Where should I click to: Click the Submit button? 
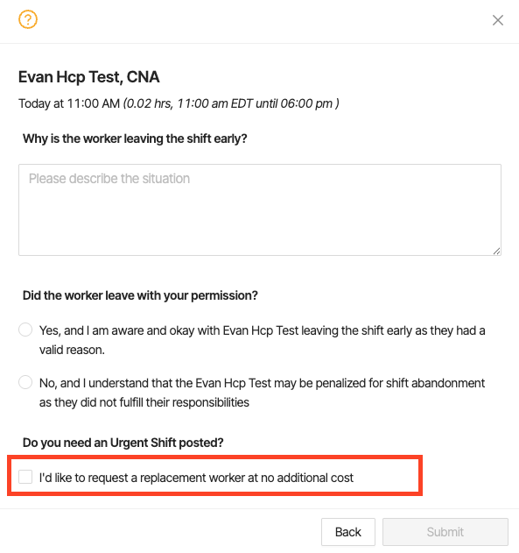pyautogui.click(x=445, y=532)
